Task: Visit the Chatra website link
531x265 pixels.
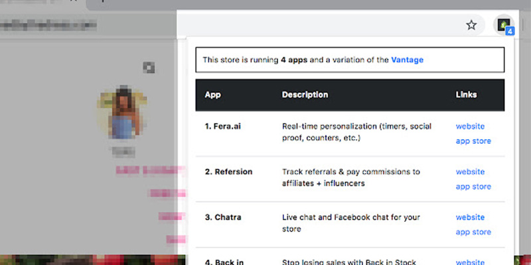Action: (x=470, y=217)
